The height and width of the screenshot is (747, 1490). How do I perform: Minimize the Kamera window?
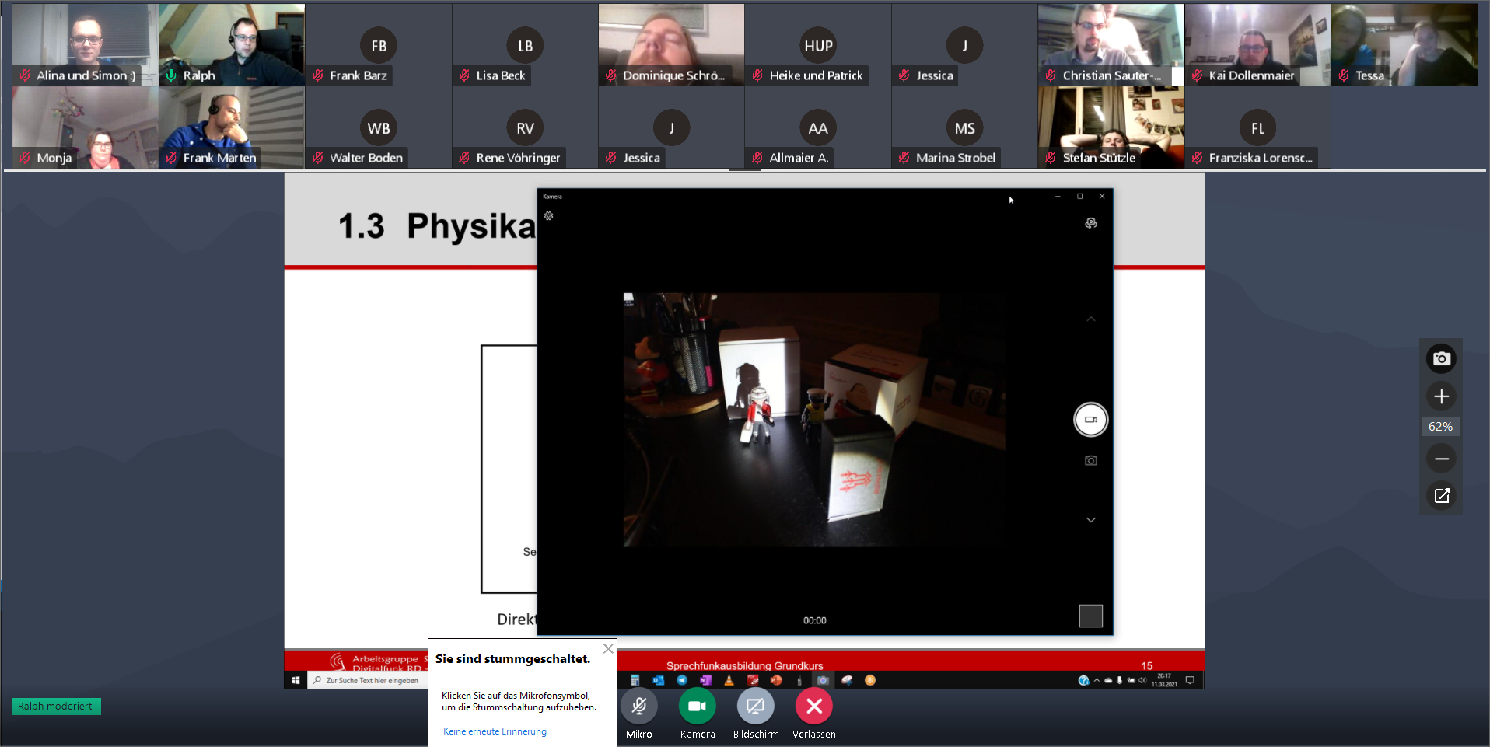click(1058, 197)
